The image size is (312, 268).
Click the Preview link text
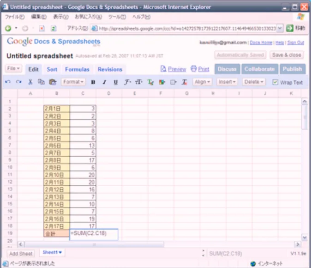[x=177, y=69]
